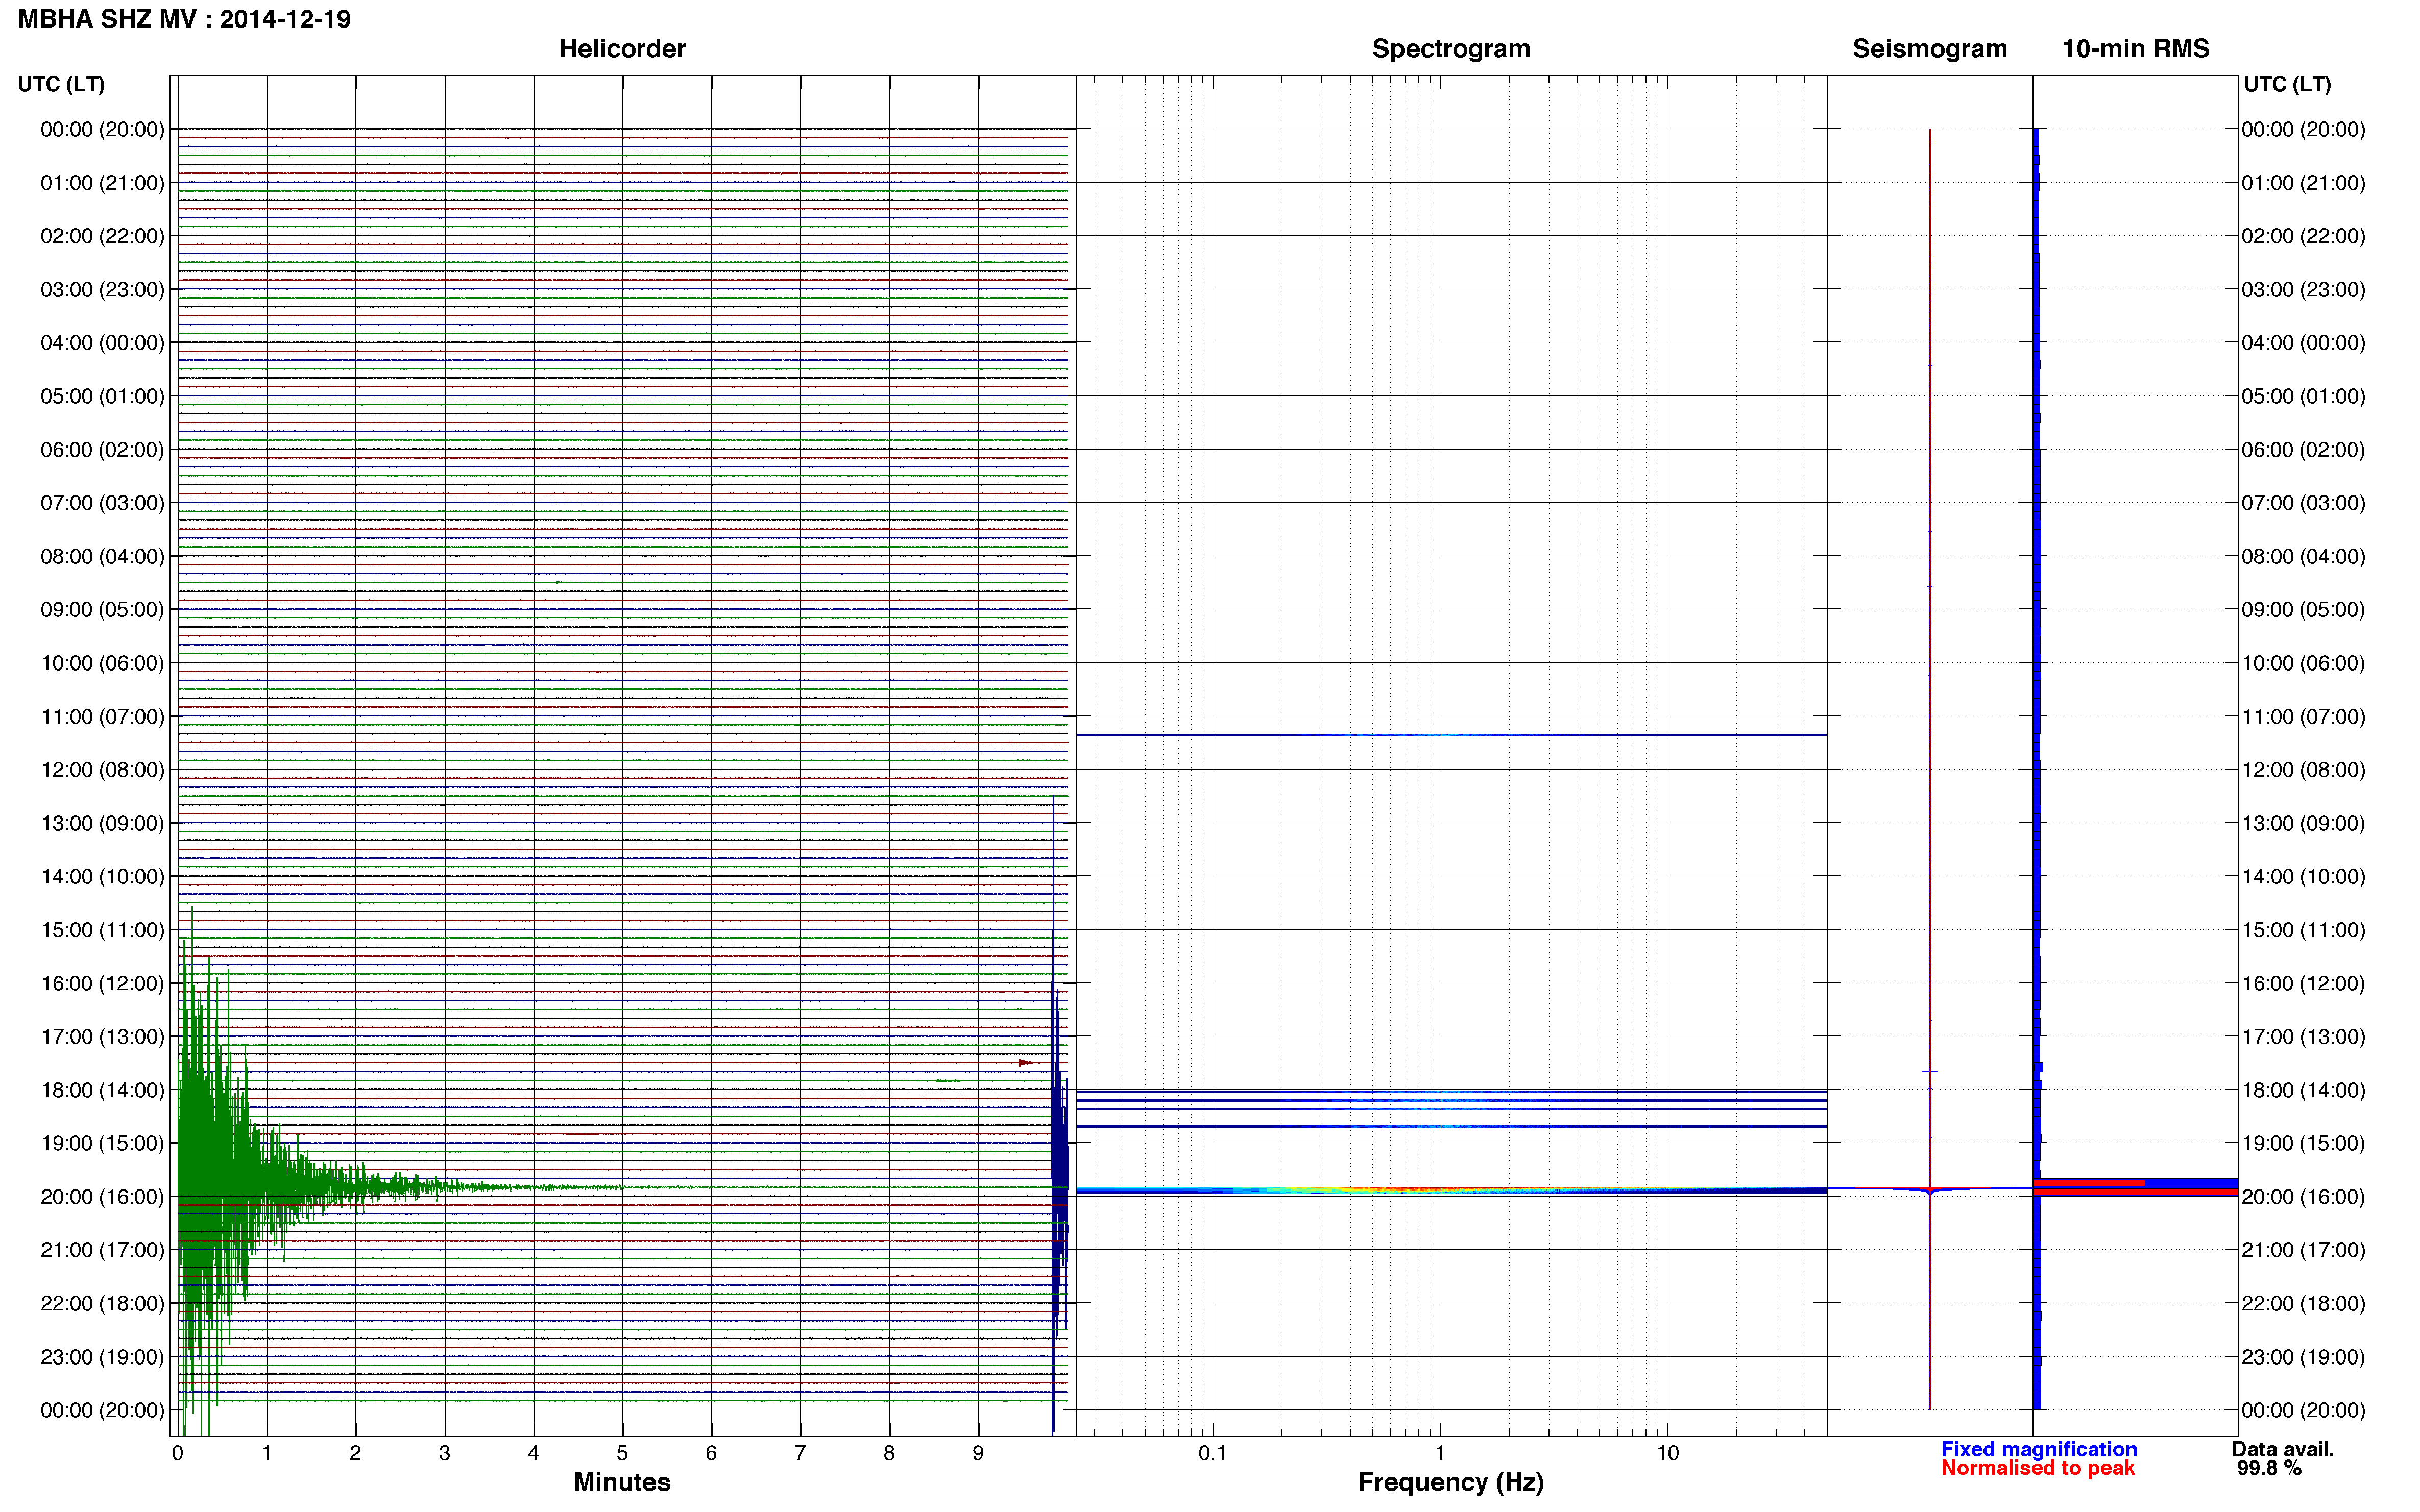The width and height of the screenshot is (2420, 1512).
Task: Click the '1' frequency axis tick label
Action: (1440, 1453)
